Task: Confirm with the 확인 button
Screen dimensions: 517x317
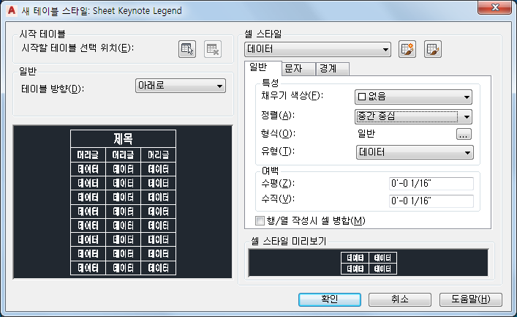Action: point(330,299)
